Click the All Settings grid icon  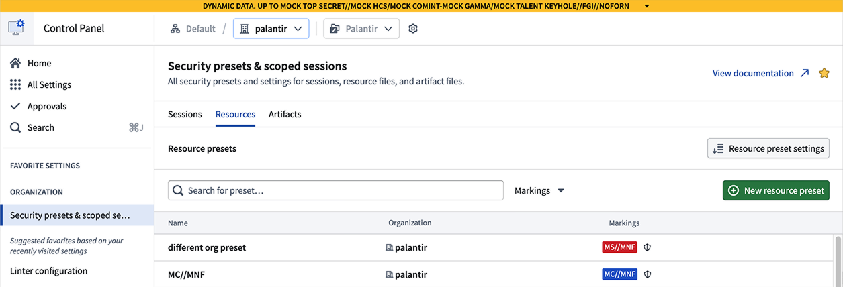coord(15,84)
